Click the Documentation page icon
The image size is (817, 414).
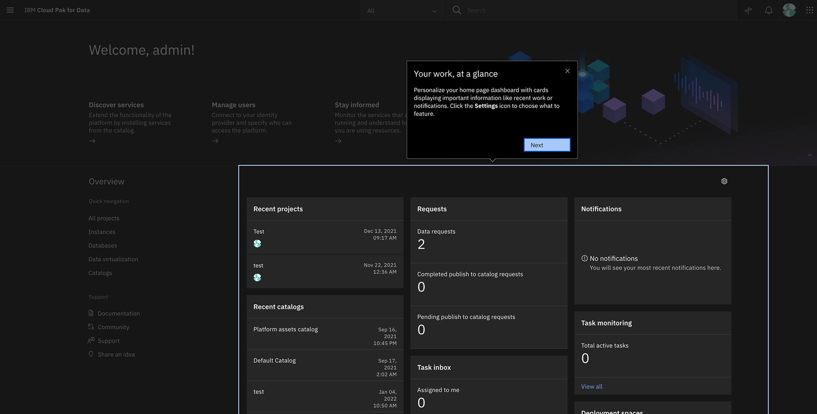[91, 313]
